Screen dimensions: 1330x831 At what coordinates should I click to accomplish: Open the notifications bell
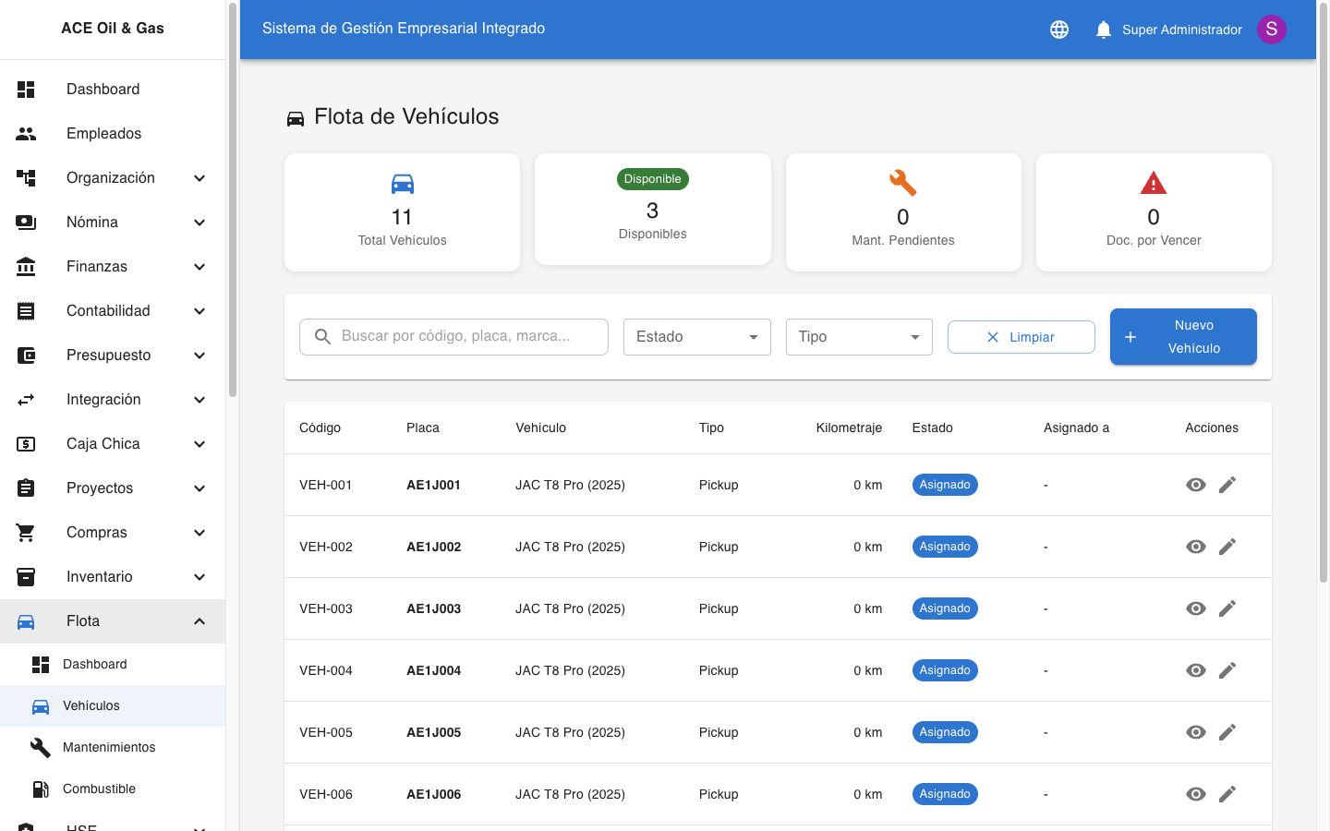pos(1103,30)
